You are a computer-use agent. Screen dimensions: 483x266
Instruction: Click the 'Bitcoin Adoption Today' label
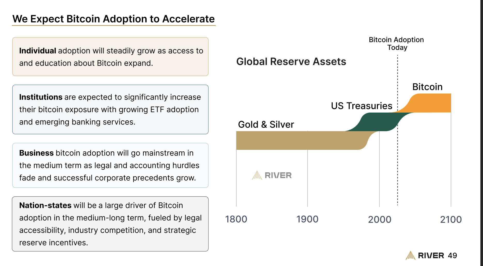396,43
